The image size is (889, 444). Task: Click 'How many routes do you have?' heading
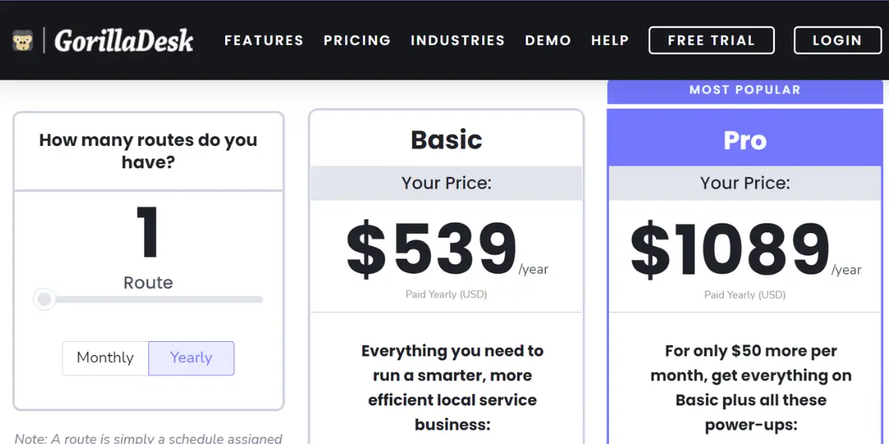pyautogui.click(x=148, y=151)
